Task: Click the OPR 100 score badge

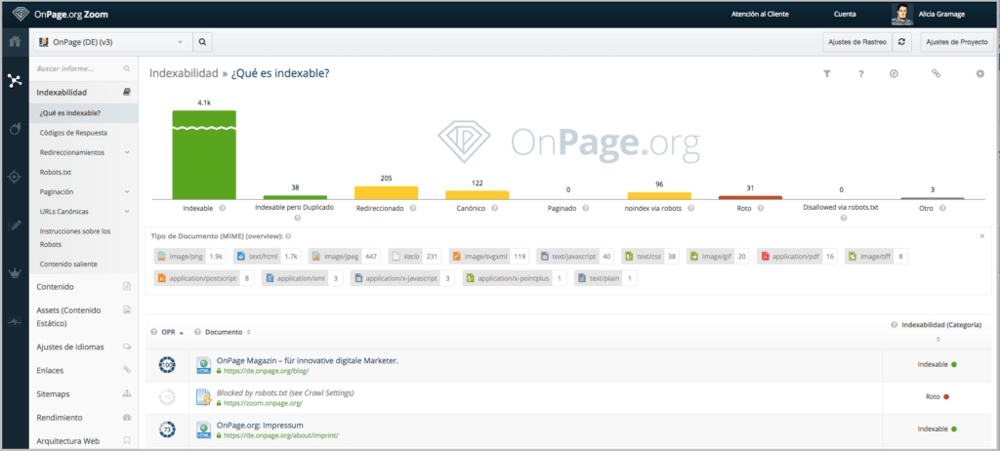Action: 167,365
